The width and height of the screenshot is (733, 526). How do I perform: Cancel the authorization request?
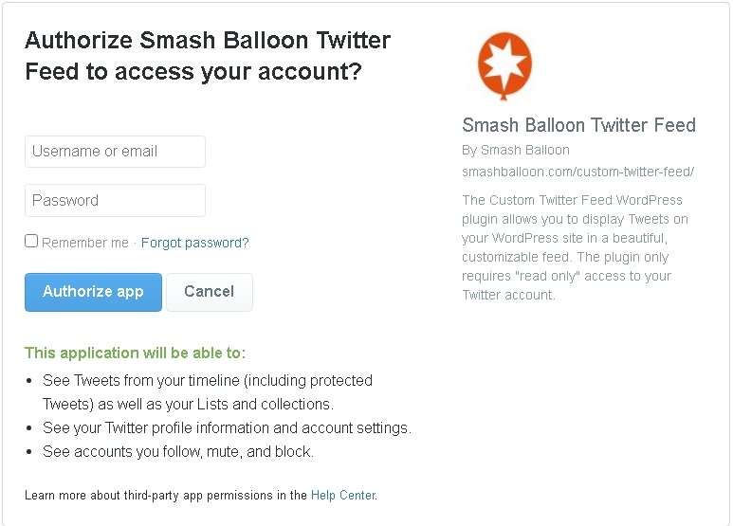[x=210, y=292]
